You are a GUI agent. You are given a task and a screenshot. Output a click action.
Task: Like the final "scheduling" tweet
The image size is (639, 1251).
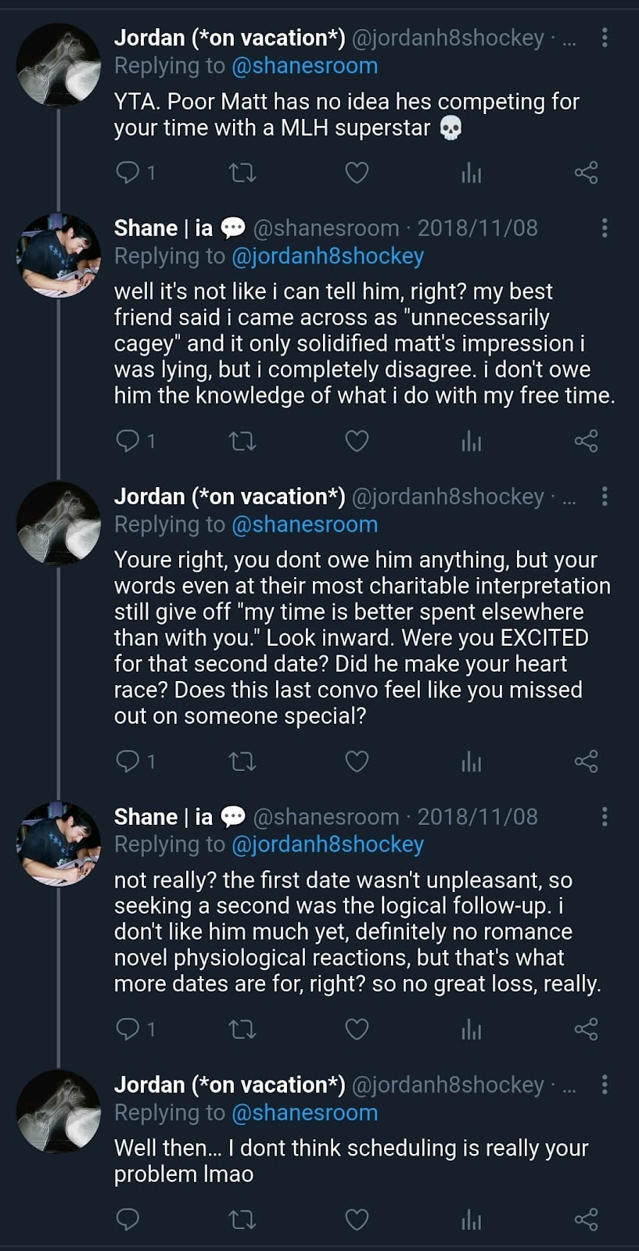[357, 1219]
